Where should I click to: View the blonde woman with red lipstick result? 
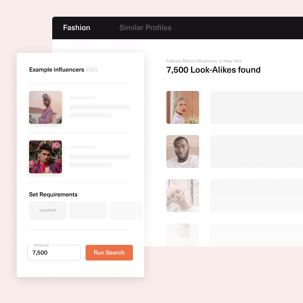pyautogui.click(x=182, y=107)
